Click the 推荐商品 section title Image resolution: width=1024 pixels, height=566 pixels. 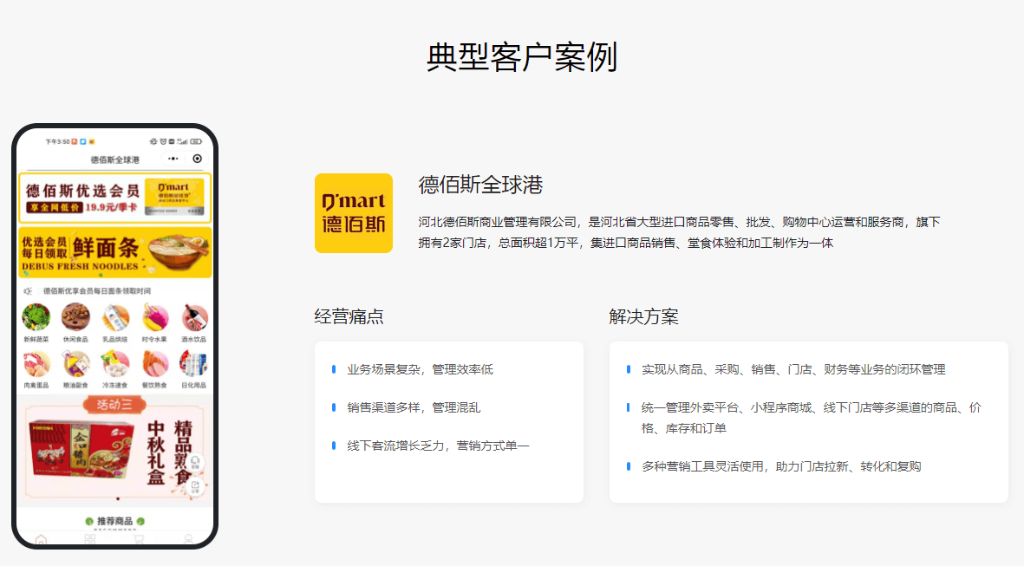[x=115, y=521]
